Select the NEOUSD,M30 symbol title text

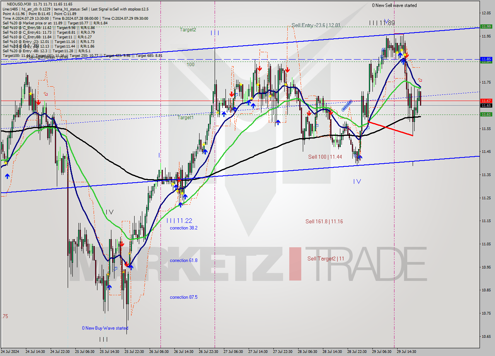coord(18,4)
